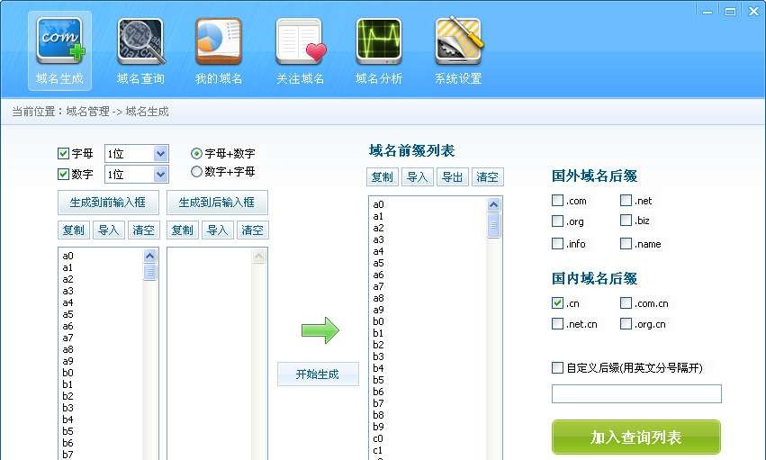Enable the .org.cn suffix checkbox
The width and height of the screenshot is (766, 460).
click(626, 323)
